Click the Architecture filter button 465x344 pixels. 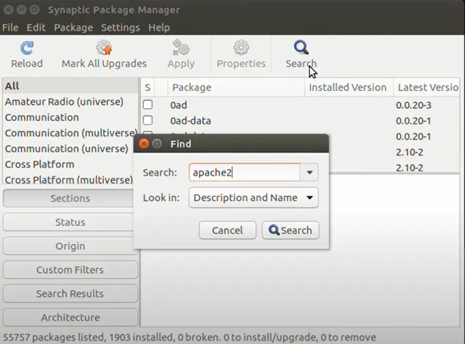coord(70,317)
